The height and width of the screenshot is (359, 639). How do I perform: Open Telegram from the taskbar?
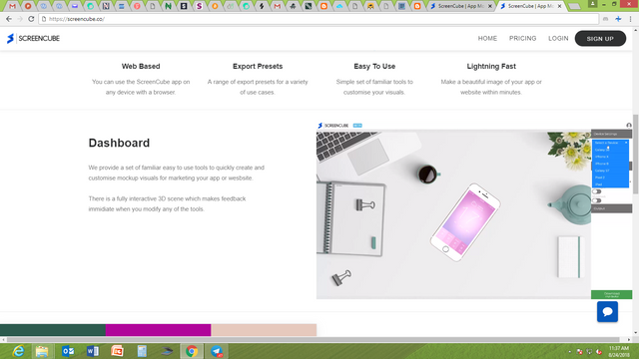[x=217, y=351]
